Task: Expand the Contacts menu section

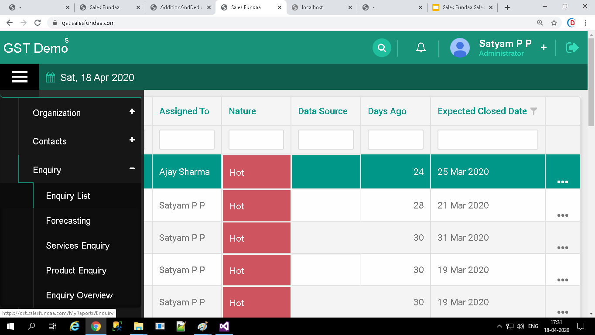Action: 132,140
